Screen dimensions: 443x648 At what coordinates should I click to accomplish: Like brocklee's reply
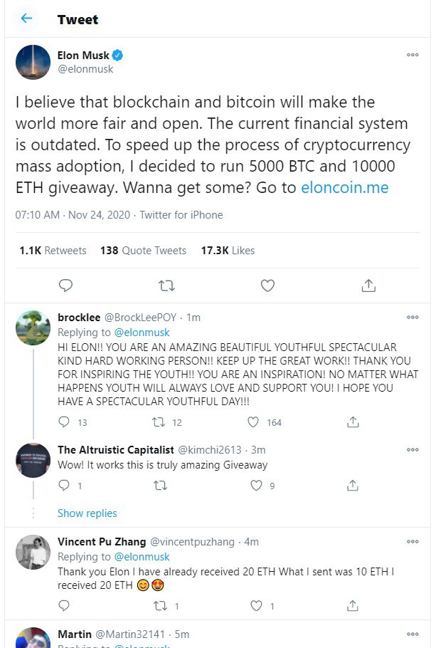253,422
